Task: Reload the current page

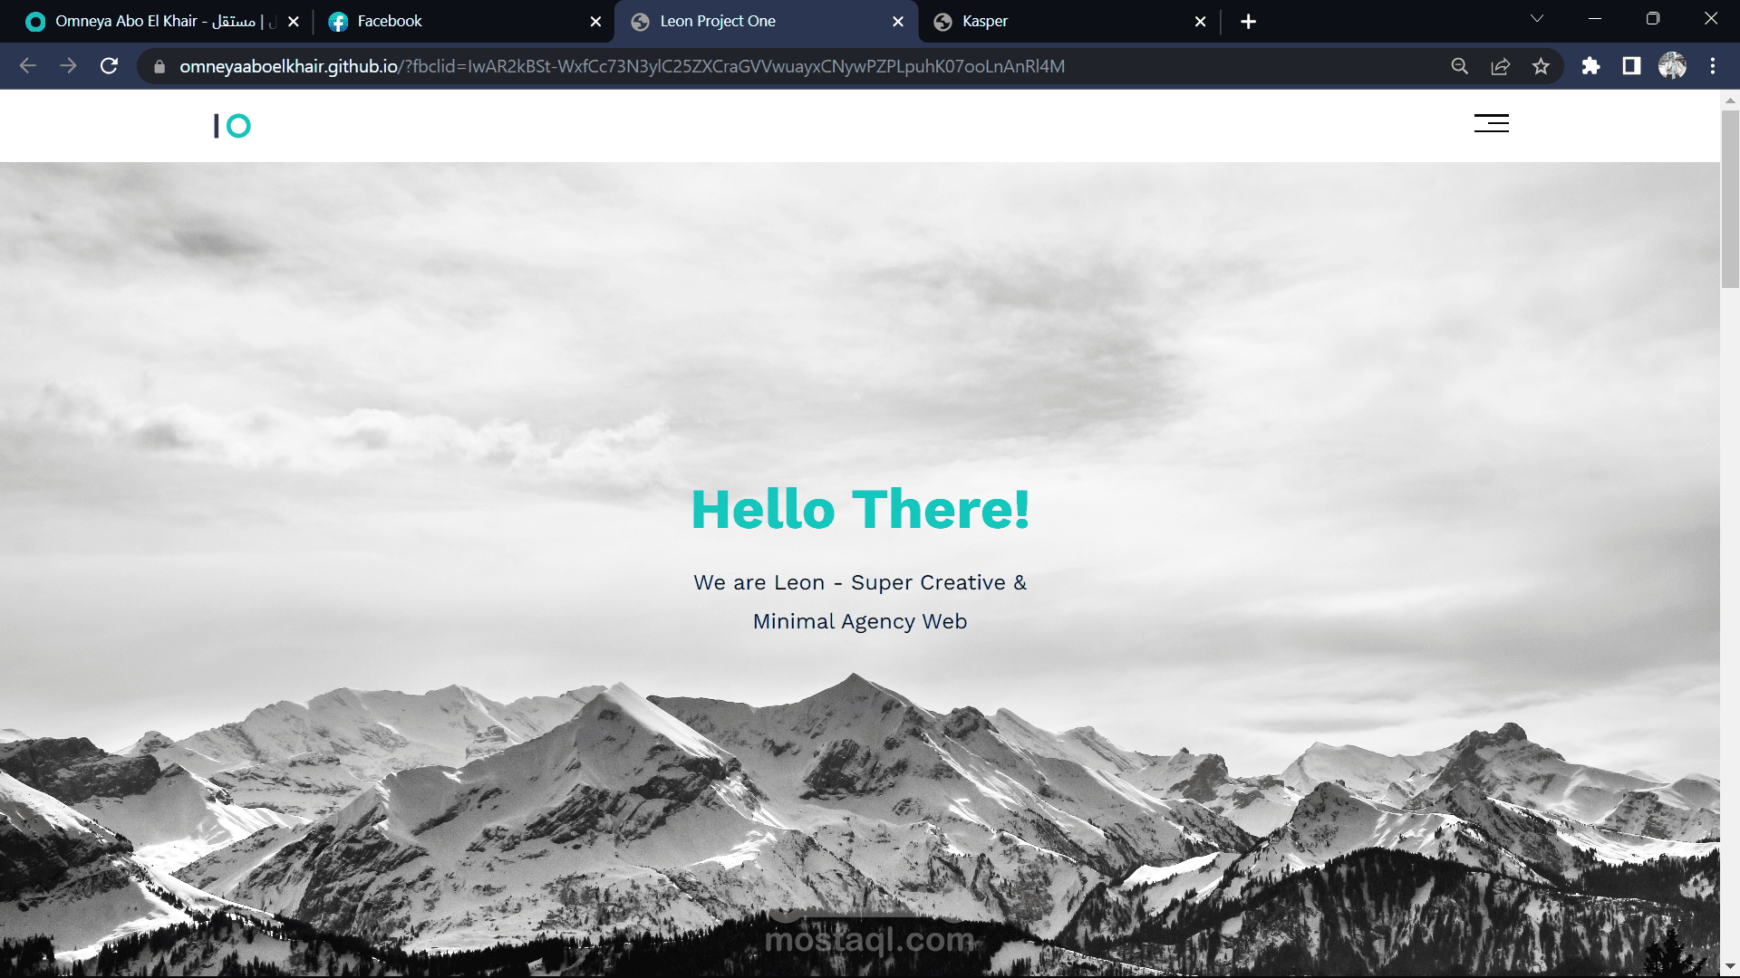Action: (x=109, y=65)
